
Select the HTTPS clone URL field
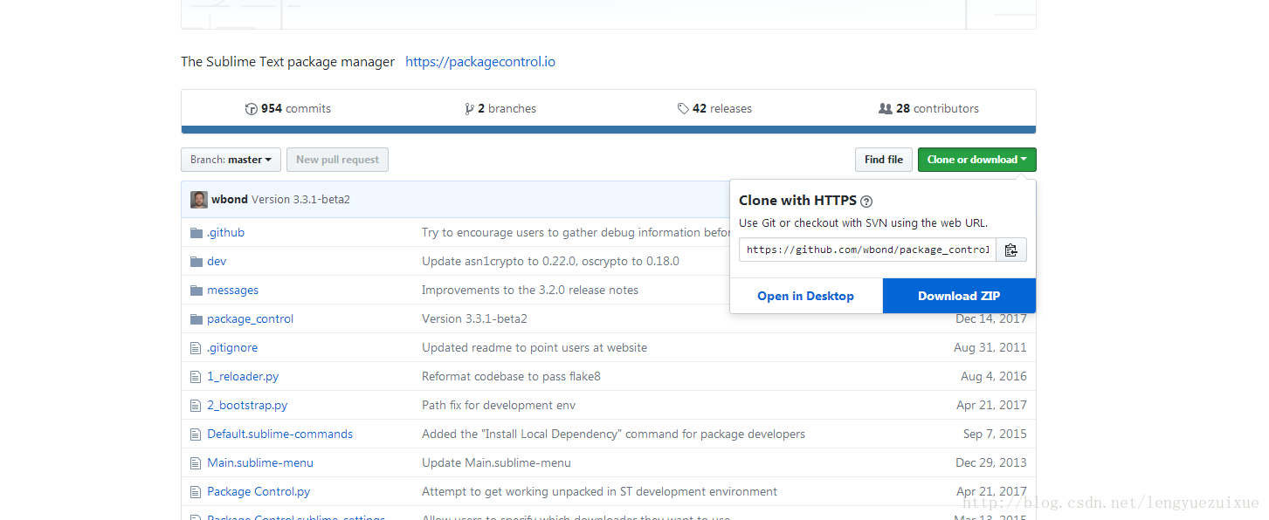pos(867,250)
